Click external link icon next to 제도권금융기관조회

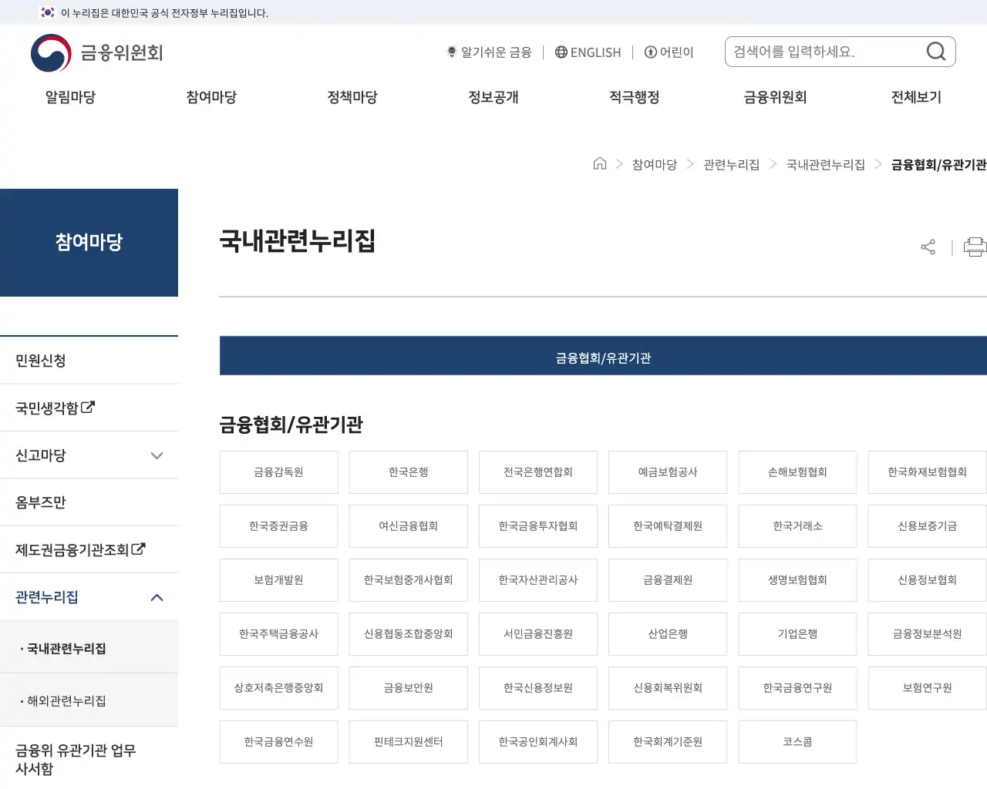pos(138,549)
